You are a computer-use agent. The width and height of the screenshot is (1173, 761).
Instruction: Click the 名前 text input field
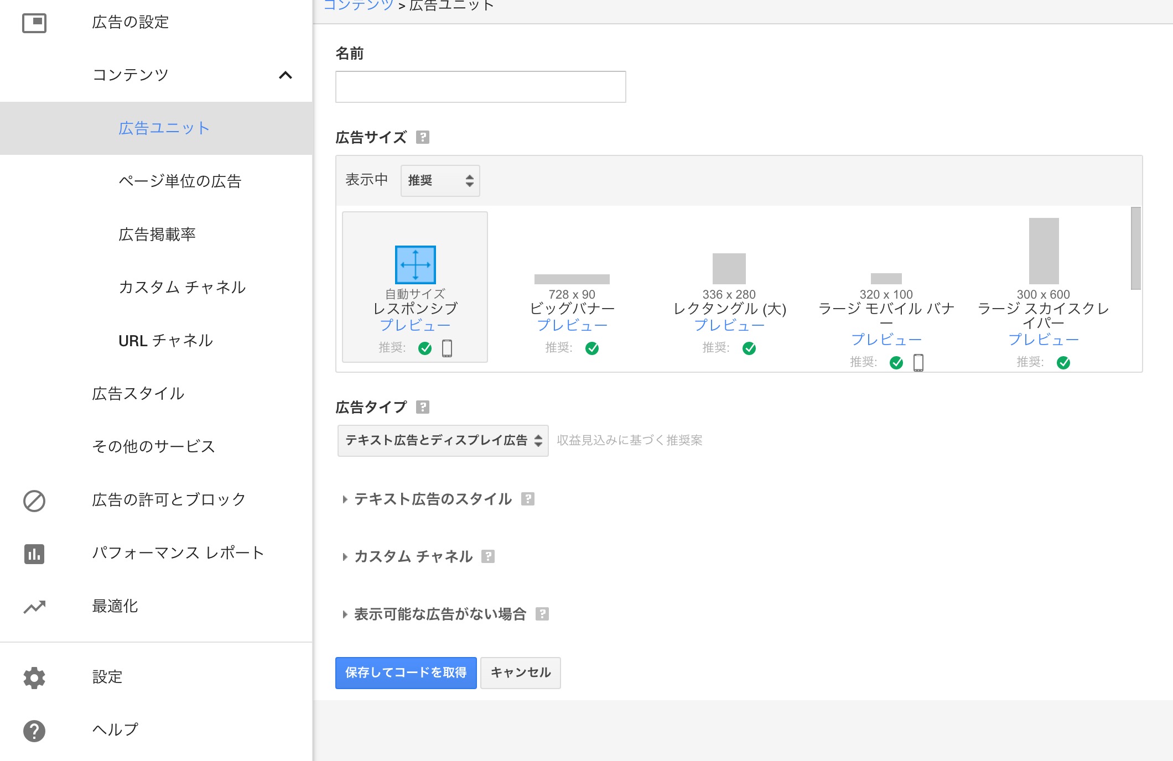point(481,87)
